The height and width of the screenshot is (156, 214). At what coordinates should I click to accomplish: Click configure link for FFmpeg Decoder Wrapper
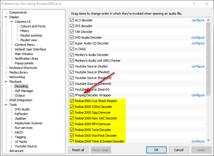point(198,95)
